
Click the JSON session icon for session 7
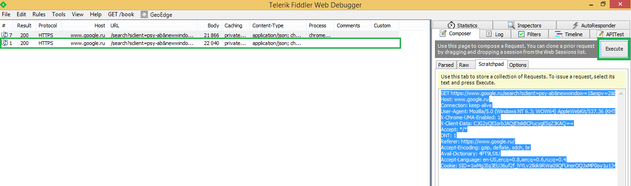pos(5,35)
